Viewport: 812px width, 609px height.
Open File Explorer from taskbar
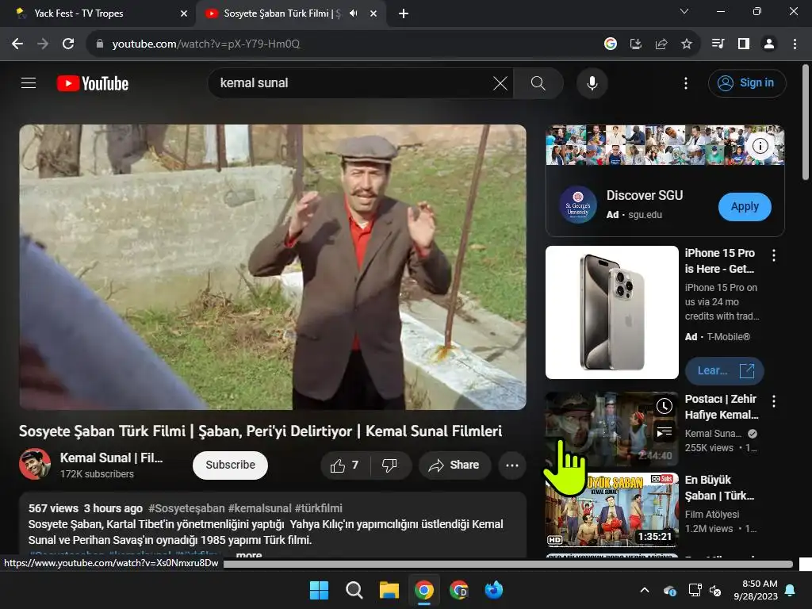click(389, 590)
